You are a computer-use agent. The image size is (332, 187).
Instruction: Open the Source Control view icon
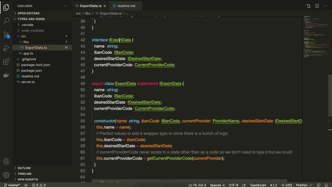pyautogui.click(x=6, y=35)
